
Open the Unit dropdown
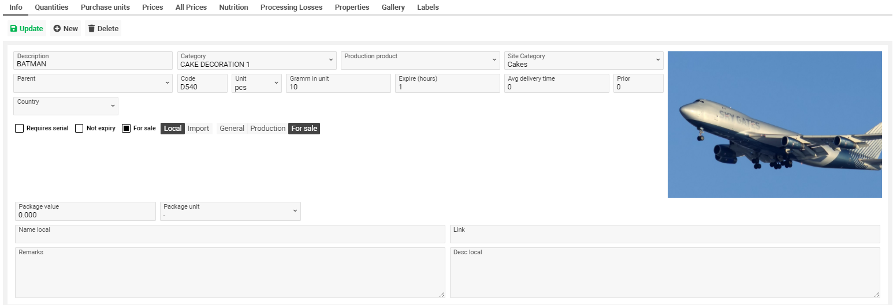[276, 83]
